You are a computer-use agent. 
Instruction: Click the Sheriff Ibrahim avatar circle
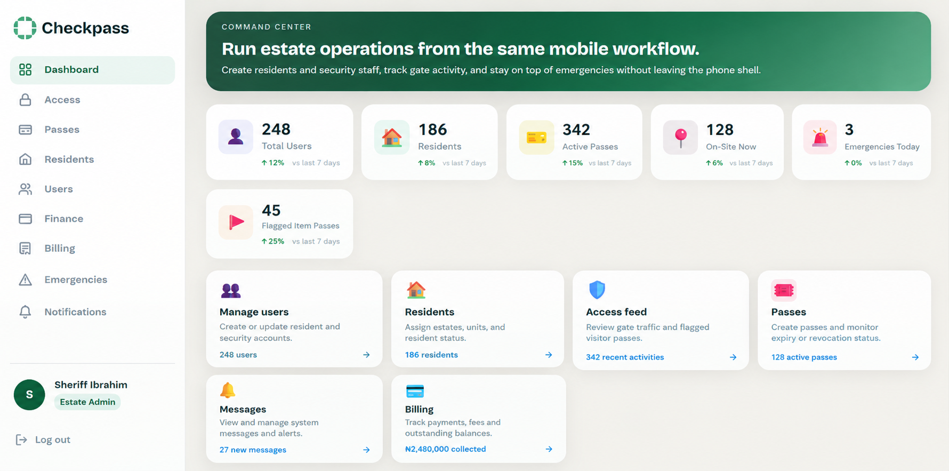tap(29, 395)
